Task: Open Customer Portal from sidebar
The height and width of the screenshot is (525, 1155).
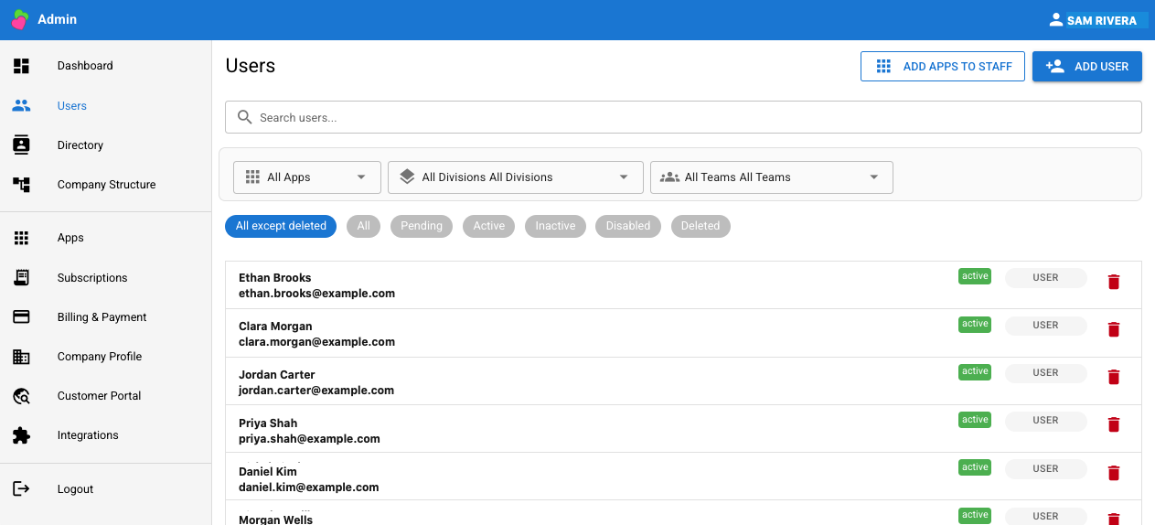Action: (99, 396)
